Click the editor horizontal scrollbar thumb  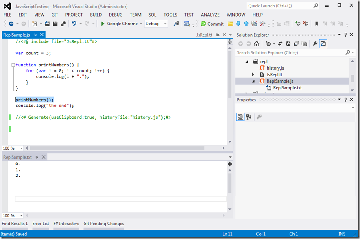click(x=117, y=148)
